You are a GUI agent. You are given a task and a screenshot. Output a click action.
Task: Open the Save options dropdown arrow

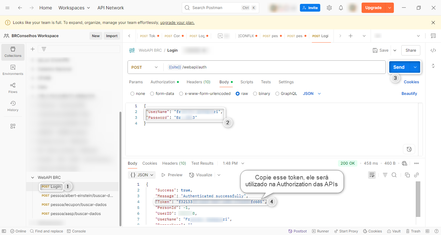click(395, 50)
